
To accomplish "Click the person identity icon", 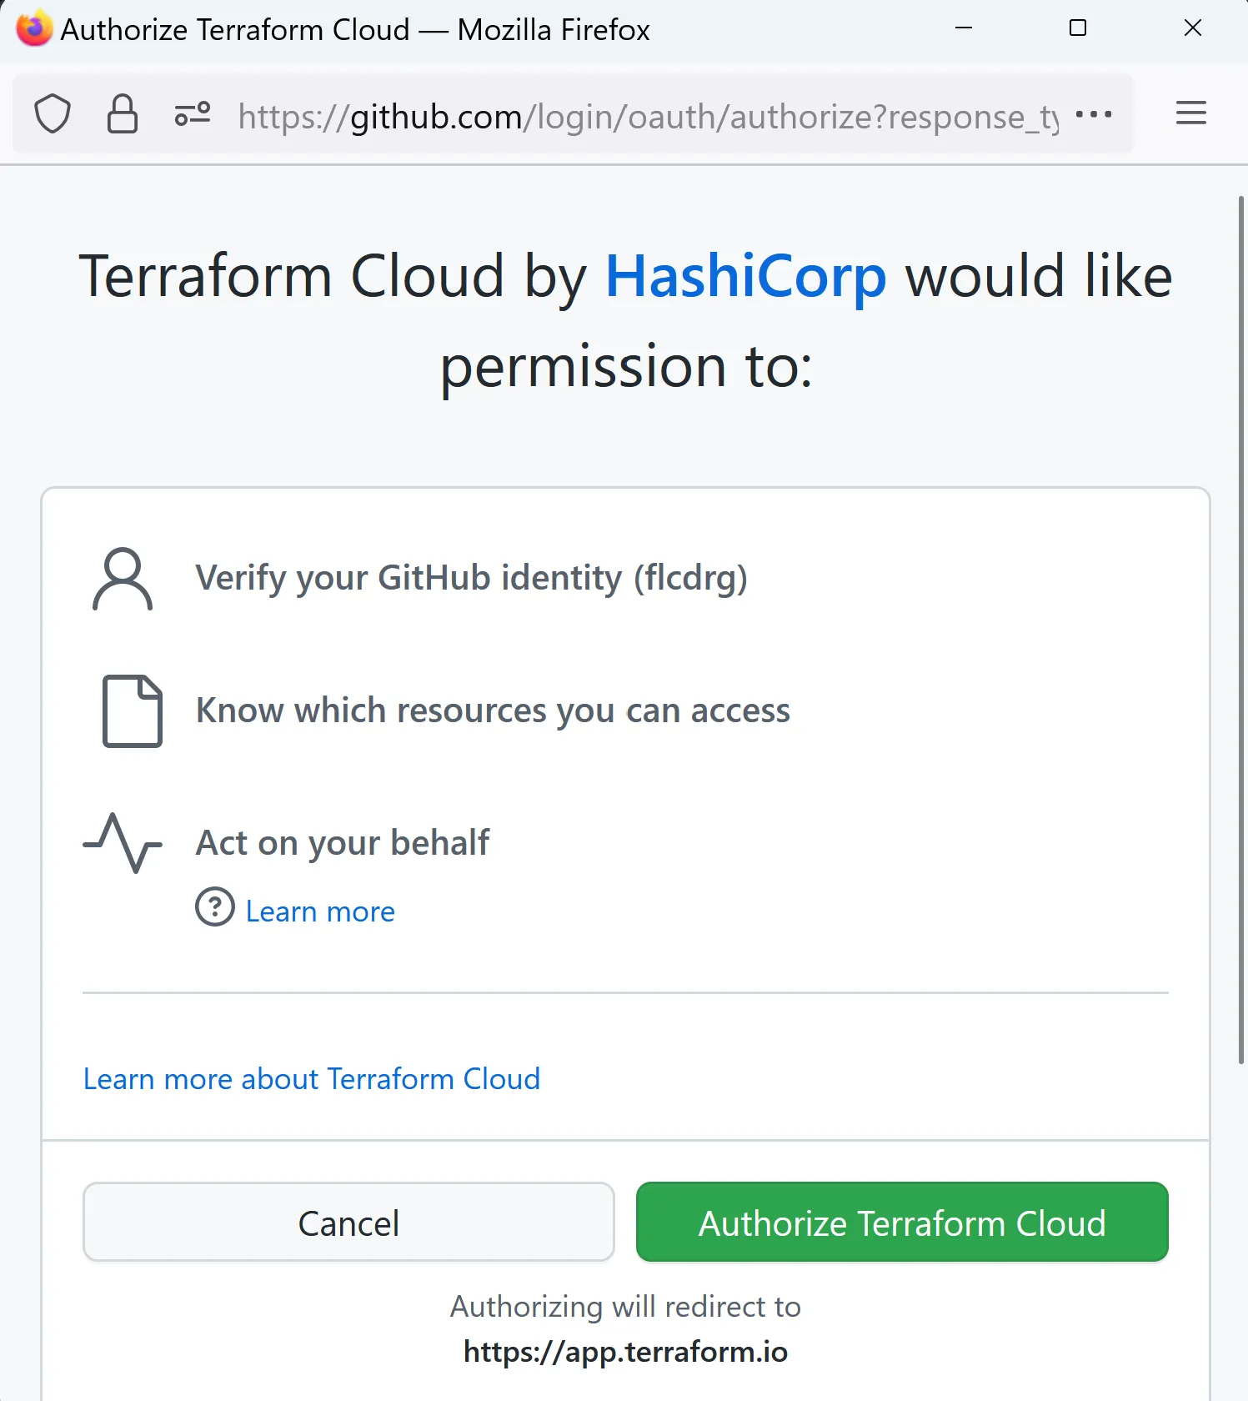I will coord(123,579).
